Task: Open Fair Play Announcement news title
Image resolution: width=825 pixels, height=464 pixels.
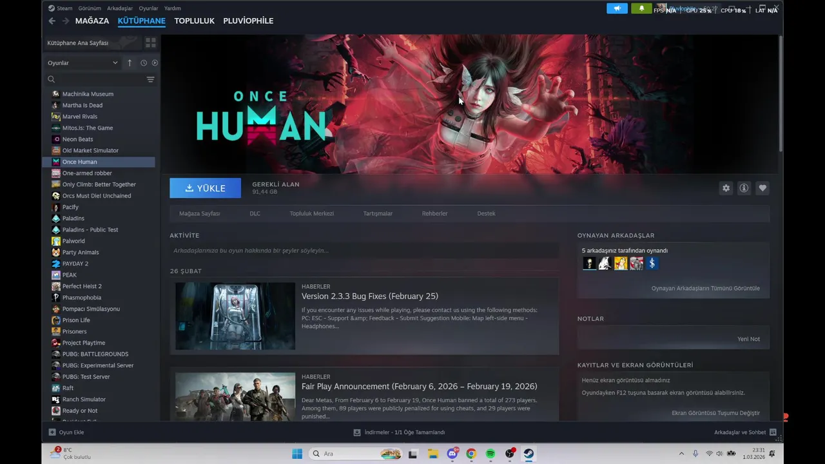Action: click(x=419, y=387)
